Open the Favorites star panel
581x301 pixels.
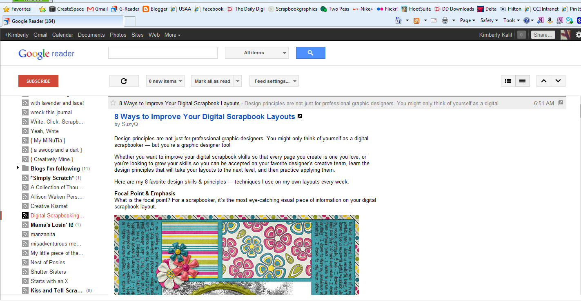[17, 9]
